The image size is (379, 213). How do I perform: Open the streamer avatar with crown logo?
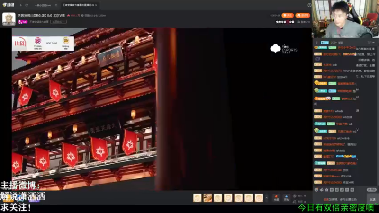[9, 19]
